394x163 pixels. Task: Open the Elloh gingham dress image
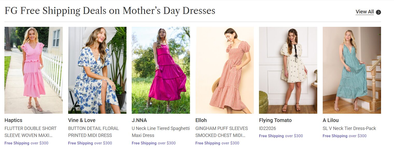click(224, 70)
